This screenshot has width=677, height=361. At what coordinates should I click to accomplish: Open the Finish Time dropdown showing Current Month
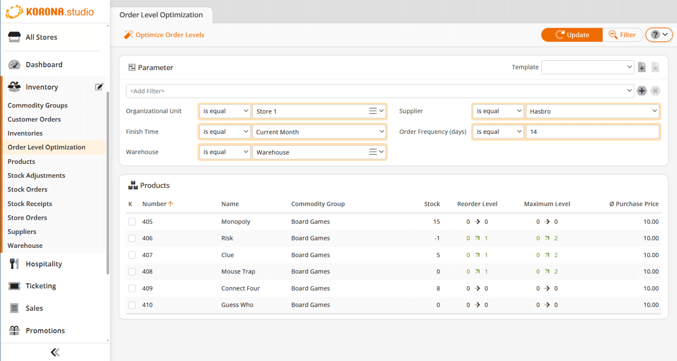pyautogui.click(x=319, y=131)
